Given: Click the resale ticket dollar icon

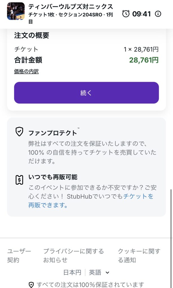Looking at the screenshot, I should tap(19, 179).
